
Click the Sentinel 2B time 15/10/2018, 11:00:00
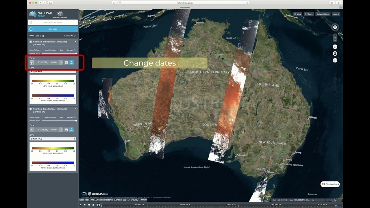tap(47, 62)
